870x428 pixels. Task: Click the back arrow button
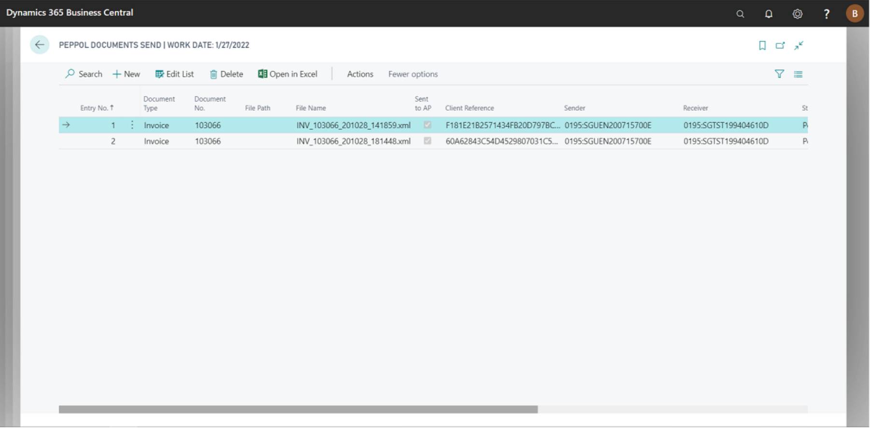pos(40,45)
